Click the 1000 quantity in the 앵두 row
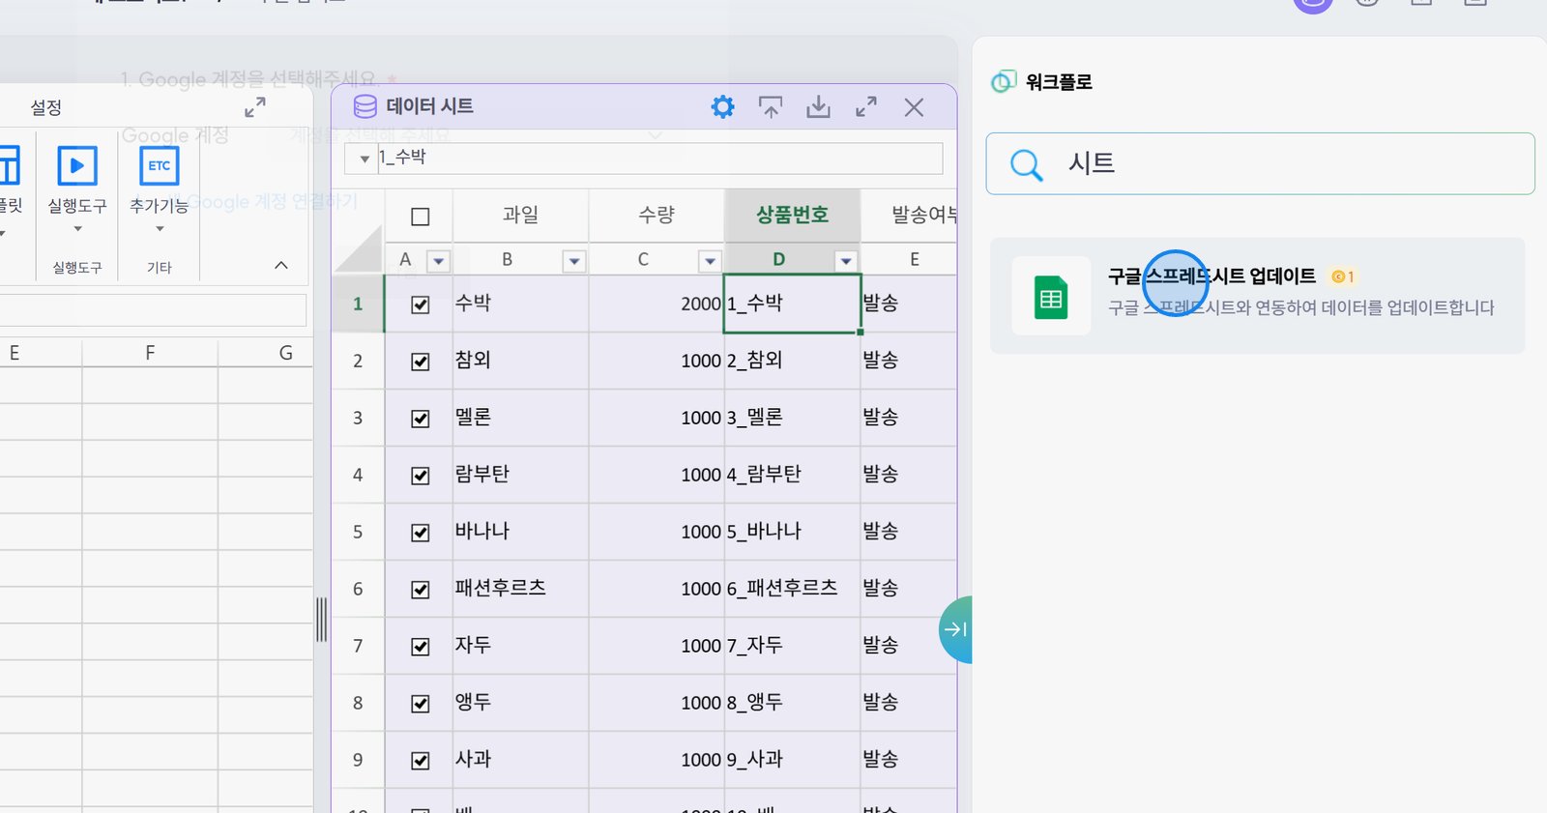Image resolution: width=1547 pixels, height=813 pixels. point(656,703)
